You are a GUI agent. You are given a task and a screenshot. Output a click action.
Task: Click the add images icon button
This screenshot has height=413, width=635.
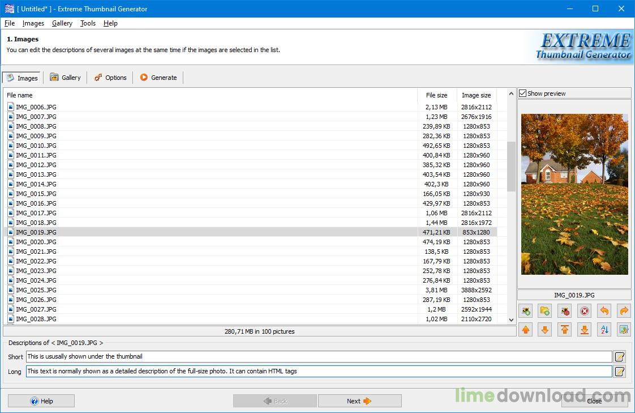point(526,311)
